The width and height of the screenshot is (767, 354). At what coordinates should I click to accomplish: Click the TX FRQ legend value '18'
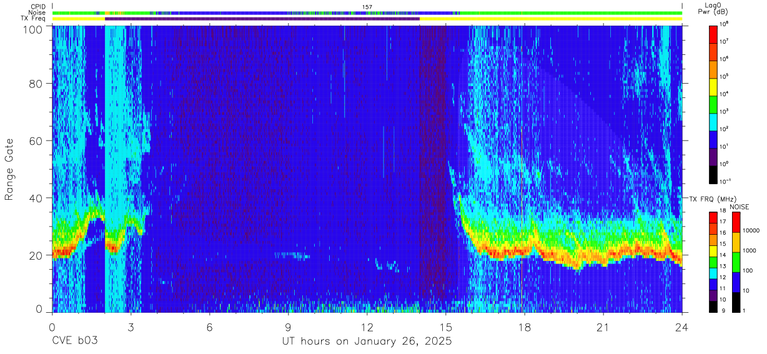[x=723, y=210]
